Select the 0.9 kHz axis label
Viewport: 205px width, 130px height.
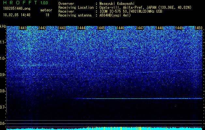(3, 75)
